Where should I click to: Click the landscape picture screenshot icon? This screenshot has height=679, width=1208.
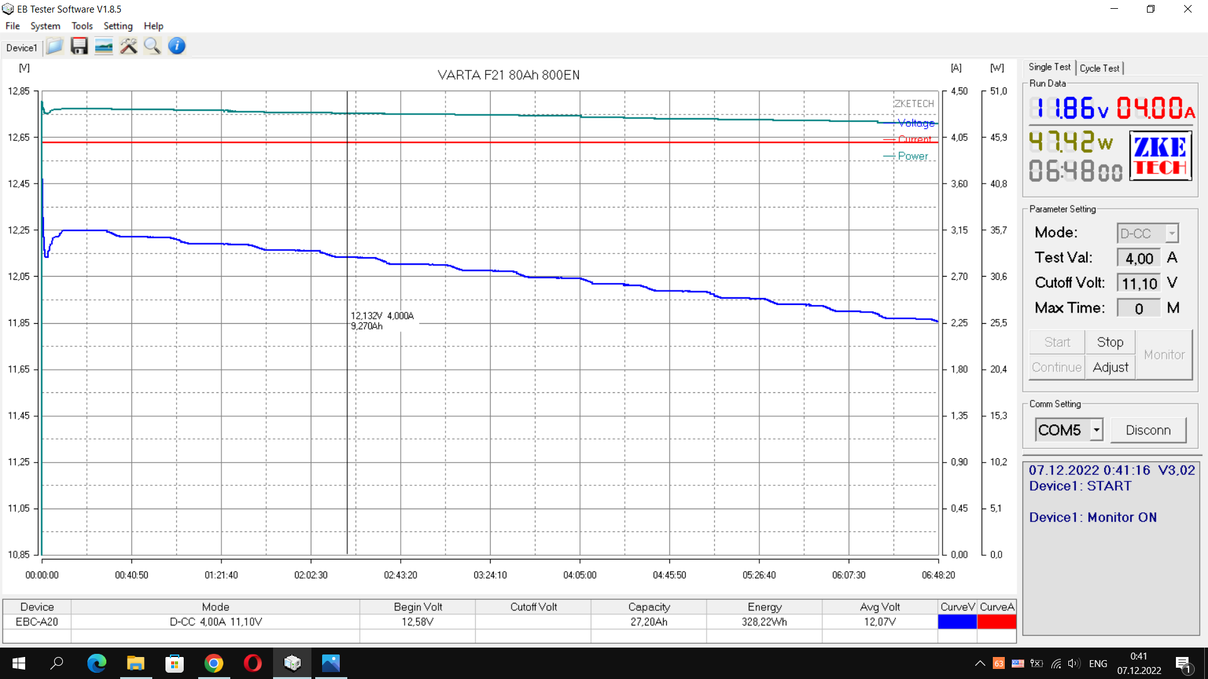click(104, 46)
